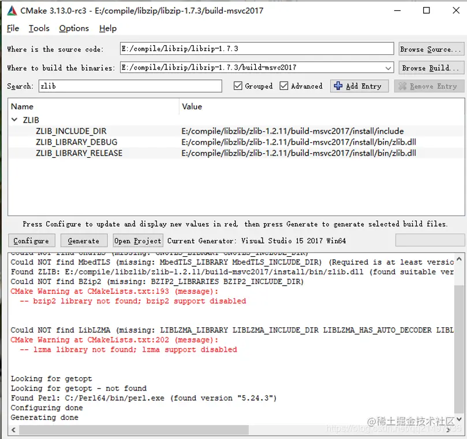Click the progress bar next to generator
This screenshot has width=467, height=439.
(x=430, y=240)
